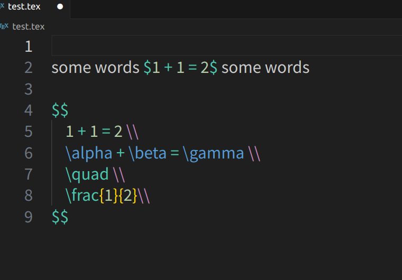Click the test.tex breadcrumb label
The height and width of the screenshot is (280, 402).
pyautogui.click(x=29, y=26)
